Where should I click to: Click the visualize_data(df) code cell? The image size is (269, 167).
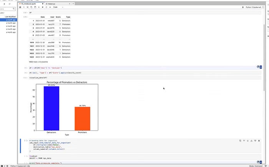145,78
